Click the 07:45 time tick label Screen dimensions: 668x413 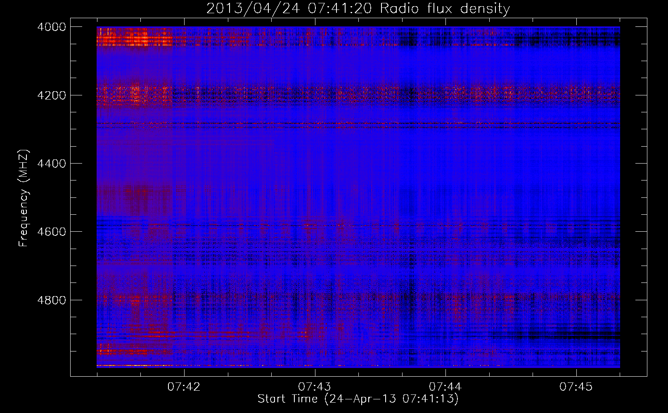(x=576, y=387)
